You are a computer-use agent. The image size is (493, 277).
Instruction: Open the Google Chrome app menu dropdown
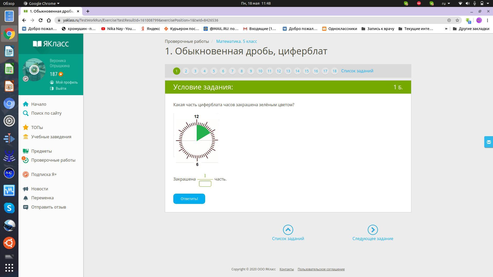[x=42, y=3]
